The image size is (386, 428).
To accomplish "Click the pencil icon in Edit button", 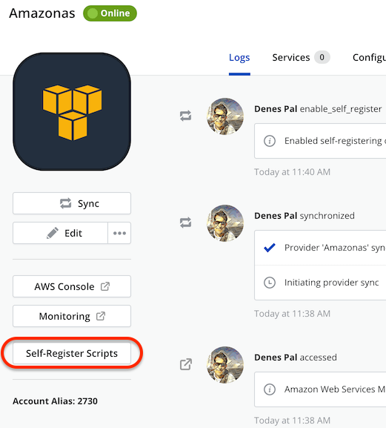I will tap(53, 233).
